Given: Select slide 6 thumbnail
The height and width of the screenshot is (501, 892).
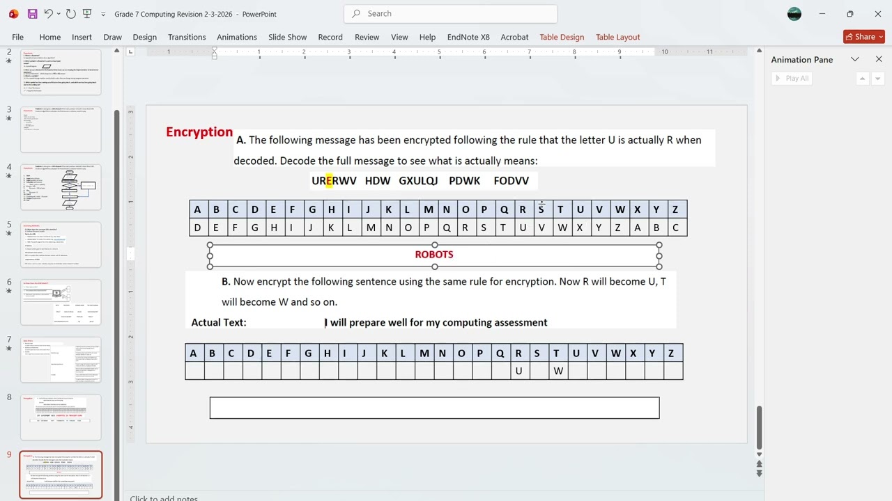Looking at the screenshot, I should coord(61,302).
